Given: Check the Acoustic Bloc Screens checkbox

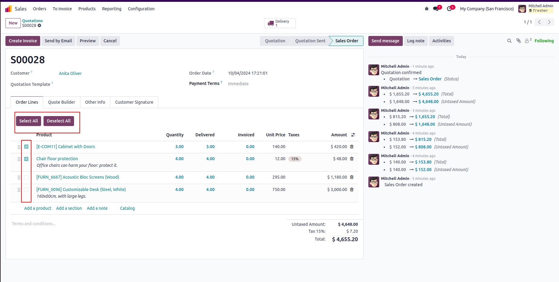Looking at the screenshot, I should (26, 177).
